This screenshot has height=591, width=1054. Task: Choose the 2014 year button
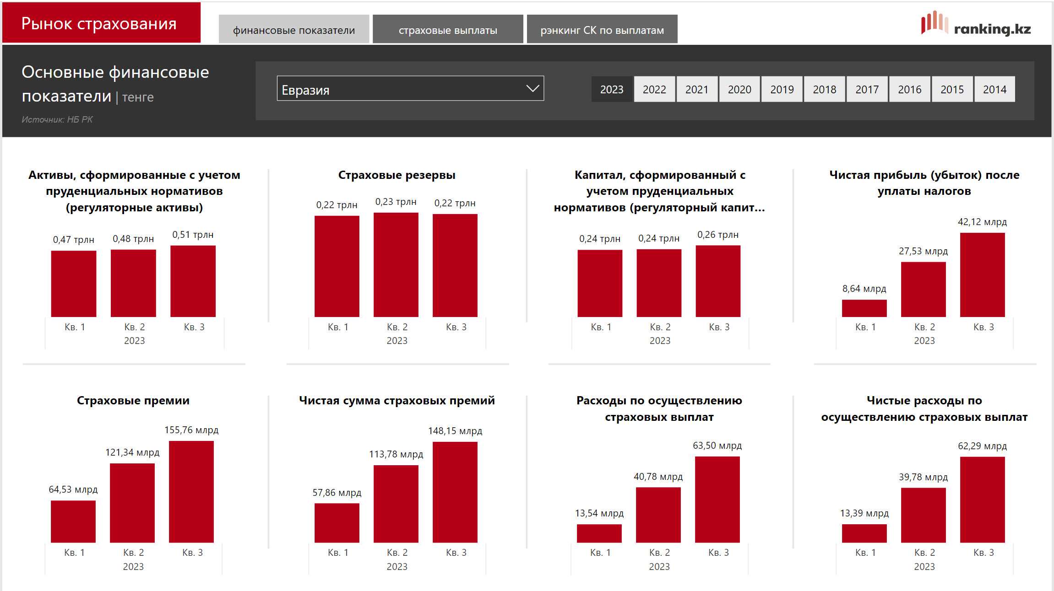(994, 89)
